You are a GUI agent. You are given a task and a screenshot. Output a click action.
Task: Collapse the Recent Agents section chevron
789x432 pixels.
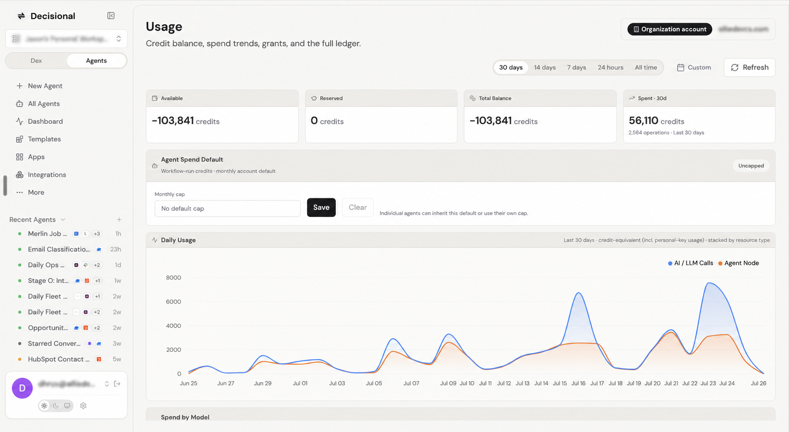63,220
